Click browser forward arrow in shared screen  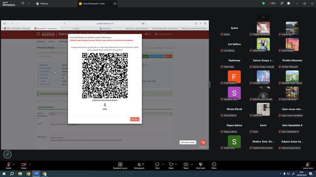(17, 24)
